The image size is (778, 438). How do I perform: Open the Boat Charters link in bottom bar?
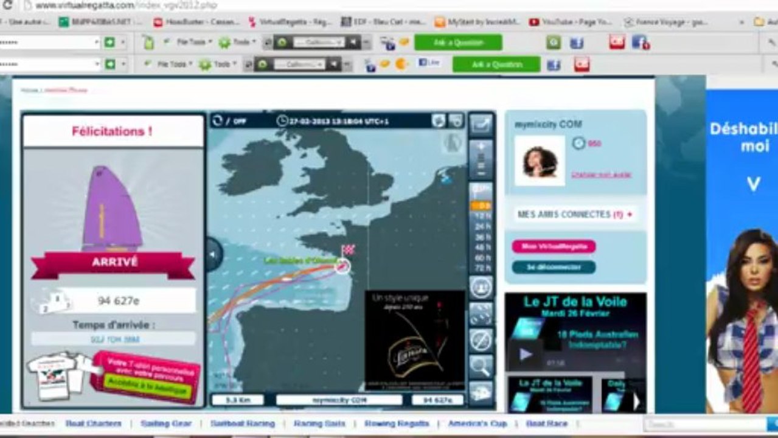pyautogui.click(x=94, y=423)
